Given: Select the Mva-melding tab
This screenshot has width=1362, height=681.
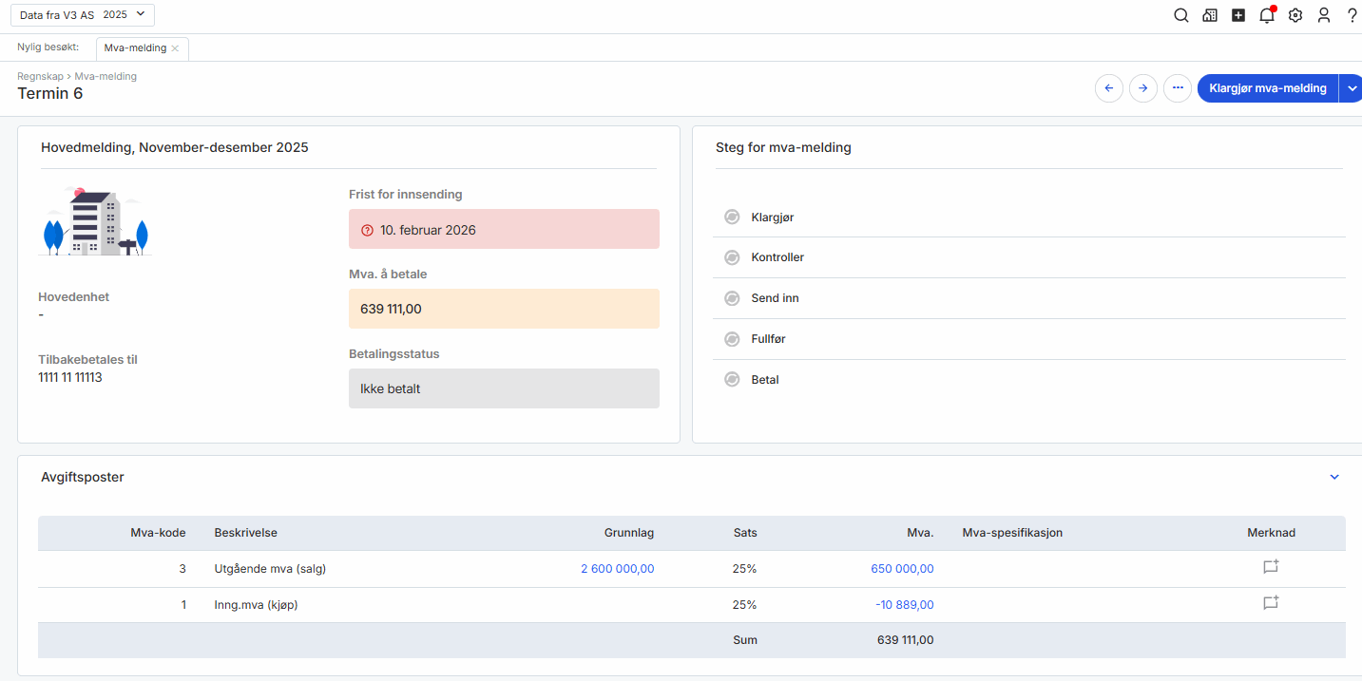Looking at the screenshot, I should 135,48.
